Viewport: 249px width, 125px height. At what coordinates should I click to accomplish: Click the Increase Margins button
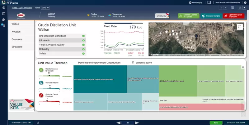pos(211,16)
